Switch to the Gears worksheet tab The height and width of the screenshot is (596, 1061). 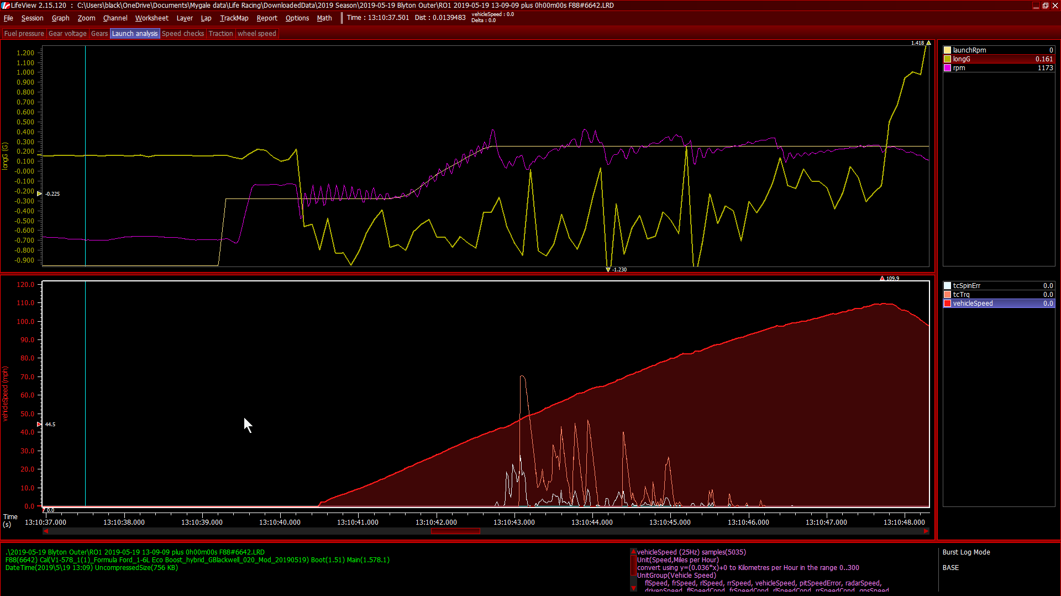point(99,34)
